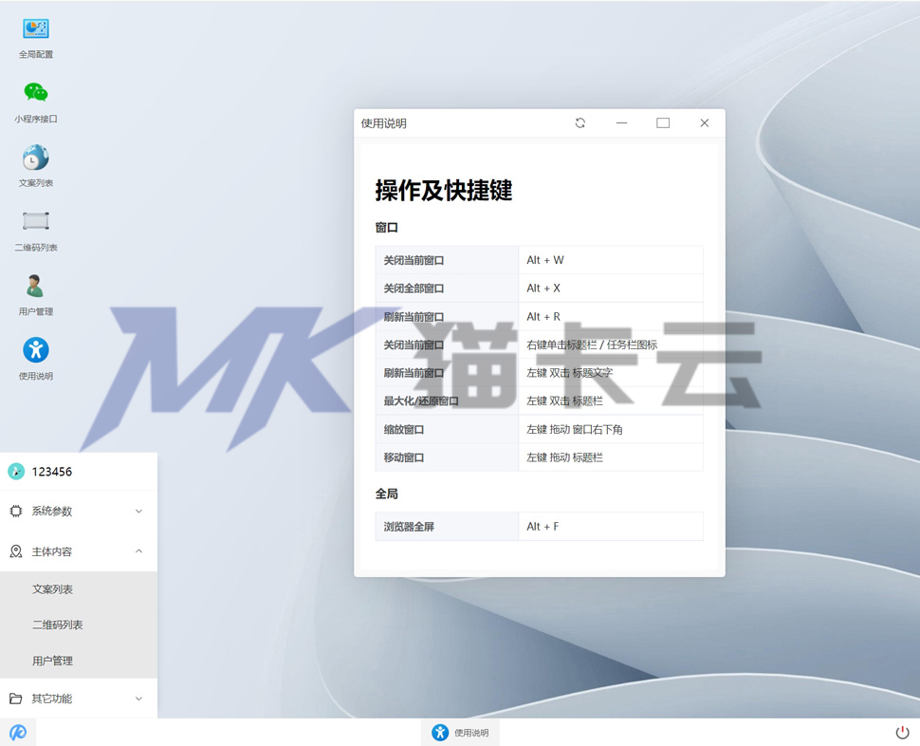Open the 使用说明 desktop icon

36,359
